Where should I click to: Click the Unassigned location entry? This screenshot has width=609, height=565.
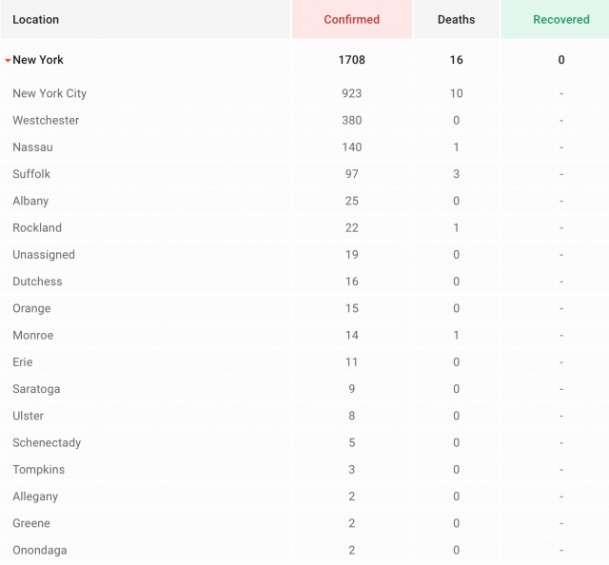44,255
